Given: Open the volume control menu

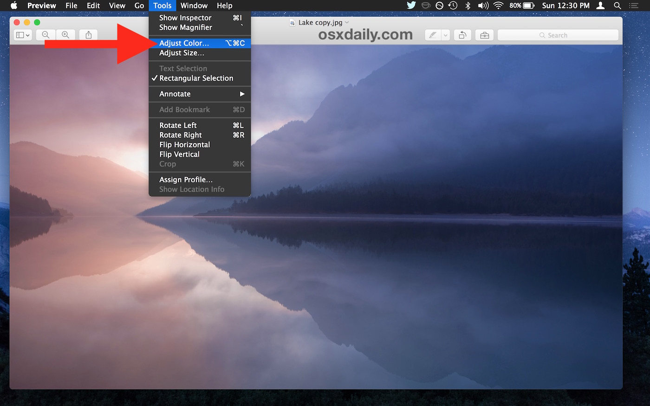Looking at the screenshot, I should pos(483,6).
